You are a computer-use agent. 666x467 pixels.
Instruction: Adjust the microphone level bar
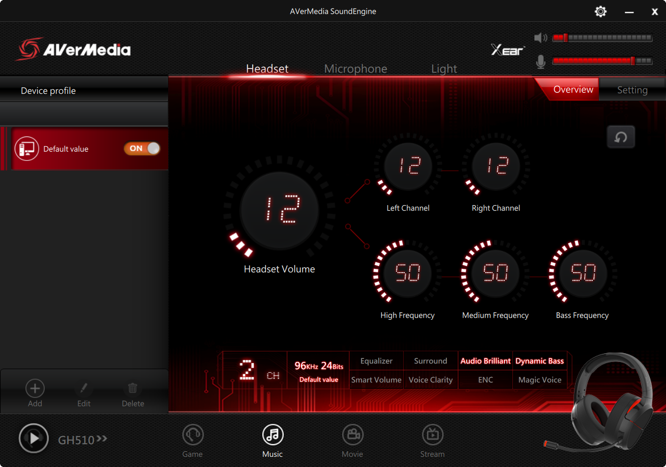(602, 61)
